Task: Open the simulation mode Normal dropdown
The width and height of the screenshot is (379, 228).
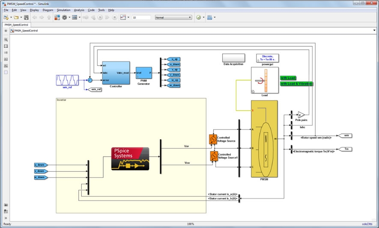Action: click(x=173, y=18)
